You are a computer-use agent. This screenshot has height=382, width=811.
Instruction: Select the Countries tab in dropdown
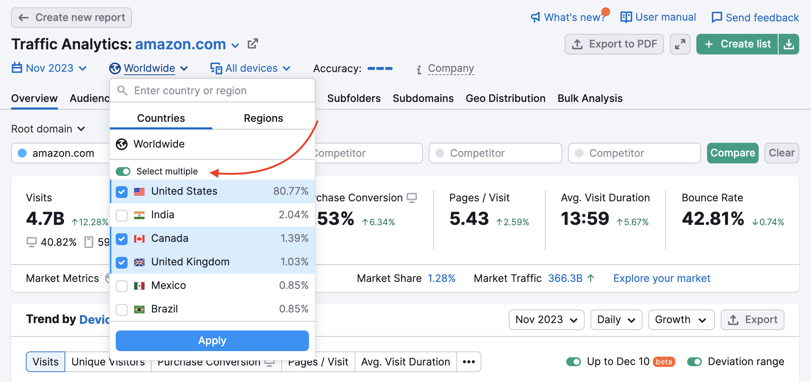tap(161, 118)
